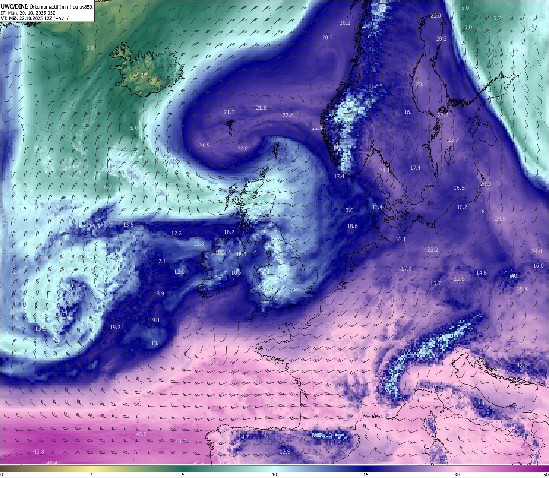Click the 18.1 value on the map
This screenshot has width=549, height=478.
[484, 212]
